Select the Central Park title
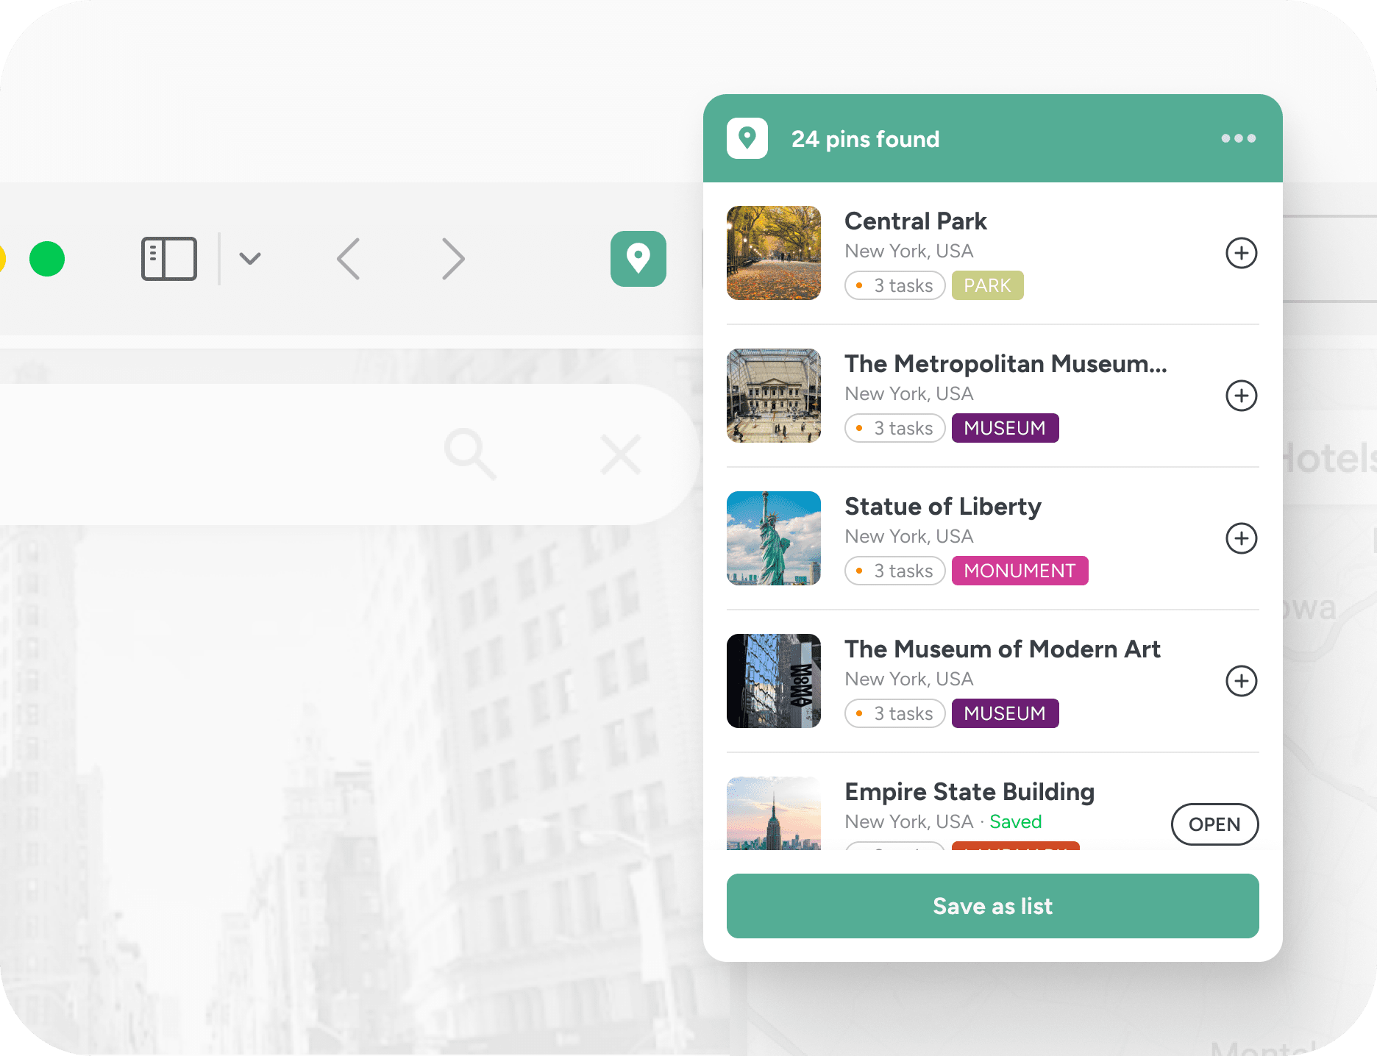The width and height of the screenshot is (1377, 1056). [x=916, y=221]
